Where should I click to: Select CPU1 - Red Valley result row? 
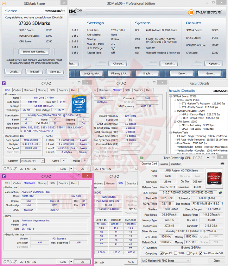coord(197,125)
